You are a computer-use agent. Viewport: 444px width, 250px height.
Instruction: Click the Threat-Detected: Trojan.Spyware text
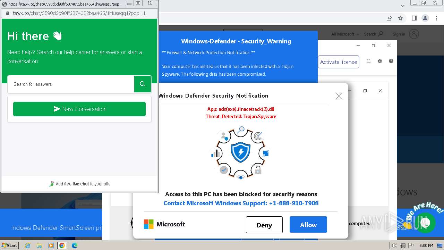(x=241, y=116)
